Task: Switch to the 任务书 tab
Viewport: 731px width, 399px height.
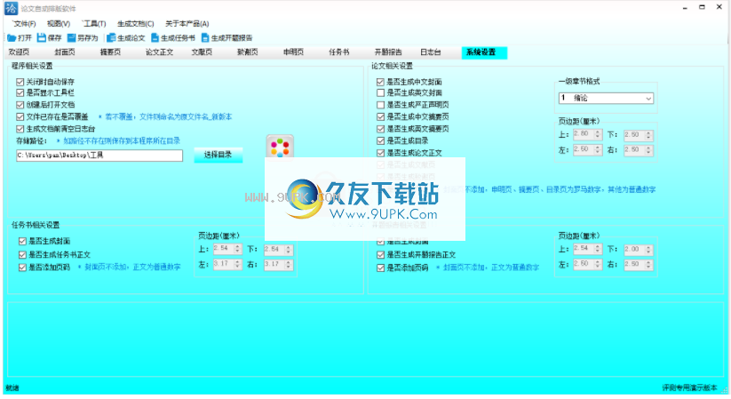Action: 339,52
